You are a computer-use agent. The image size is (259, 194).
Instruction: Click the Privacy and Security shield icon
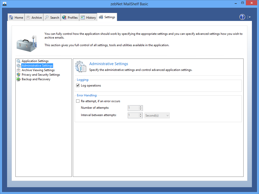(18, 75)
